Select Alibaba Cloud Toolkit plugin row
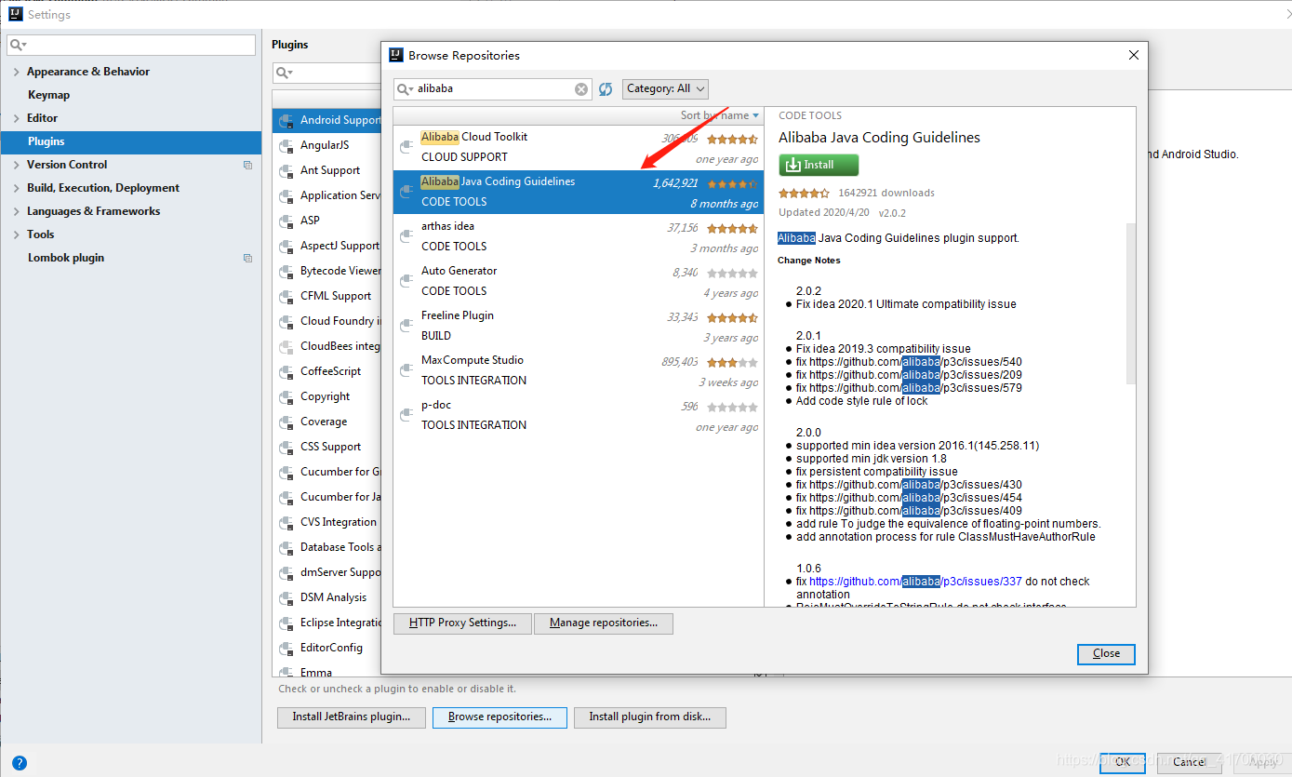The height and width of the screenshot is (777, 1292). (x=579, y=147)
